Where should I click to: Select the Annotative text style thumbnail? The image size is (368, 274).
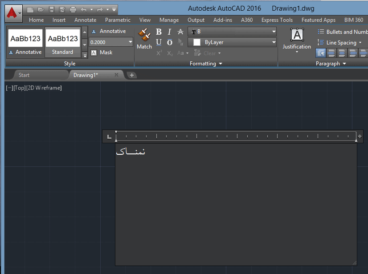[25, 42]
